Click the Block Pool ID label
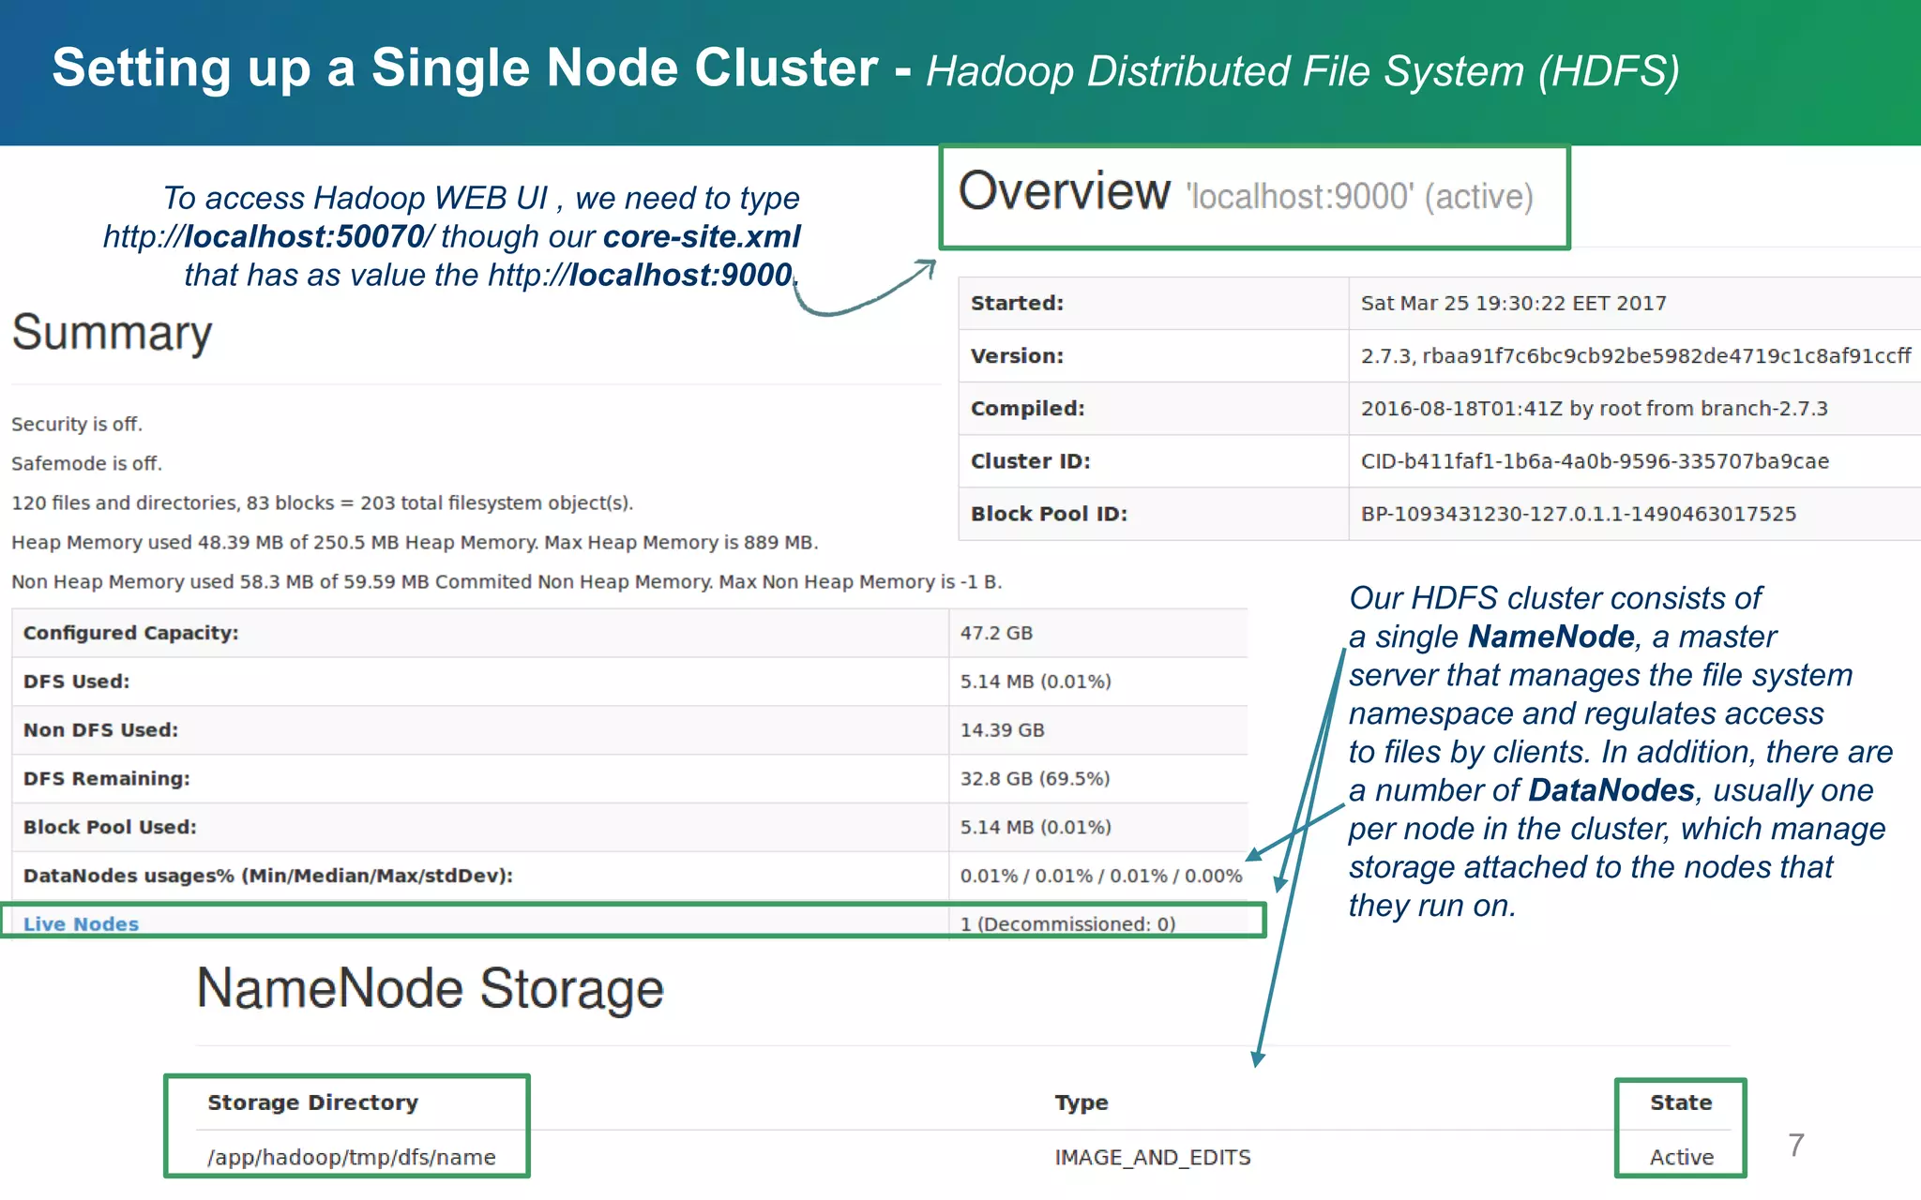The image size is (1921, 1200). [1049, 513]
